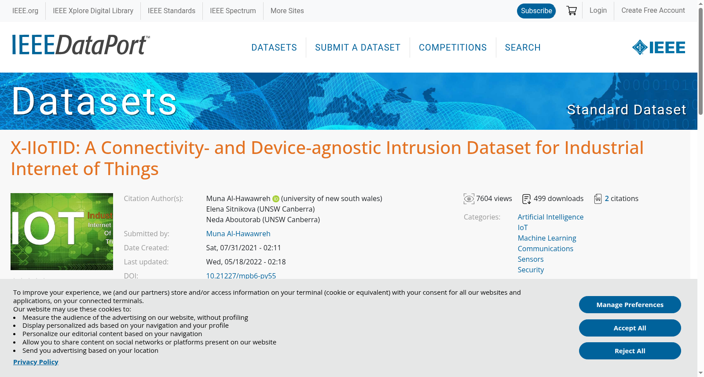Click 'Neda Aboutorab (UNSW Canberra)' author text
Viewport: 704px width, 377px height.
pyautogui.click(x=263, y=220)
